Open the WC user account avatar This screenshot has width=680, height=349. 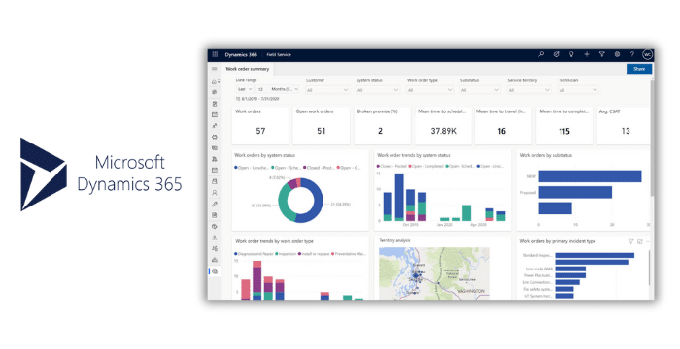click(x=647, y=55)
